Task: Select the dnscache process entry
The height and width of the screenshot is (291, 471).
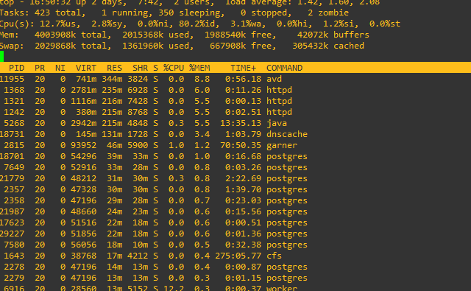Action: [x=154, y=134]
